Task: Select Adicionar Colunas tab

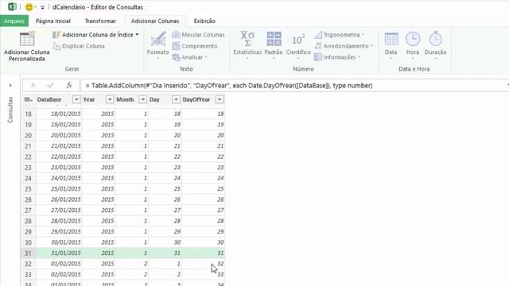Action: [155, 21]
